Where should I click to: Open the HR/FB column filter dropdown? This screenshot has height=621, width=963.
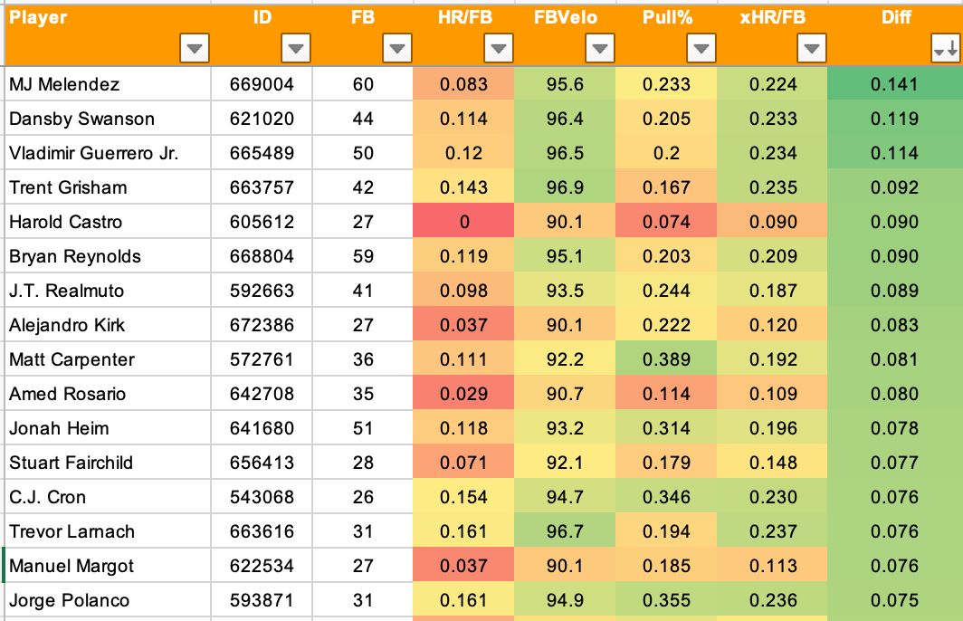point(498,48)
